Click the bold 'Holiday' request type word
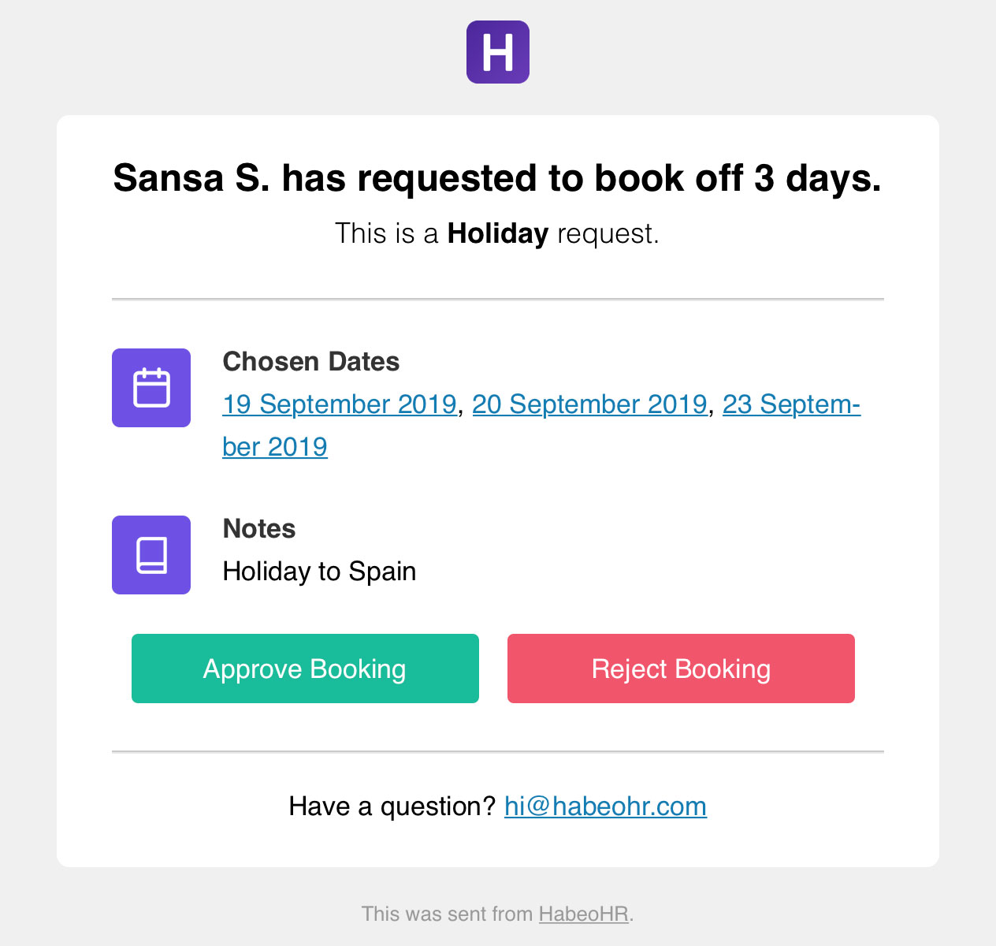The width and height of the screenshot is (996, 946). [x=497, y=234]
